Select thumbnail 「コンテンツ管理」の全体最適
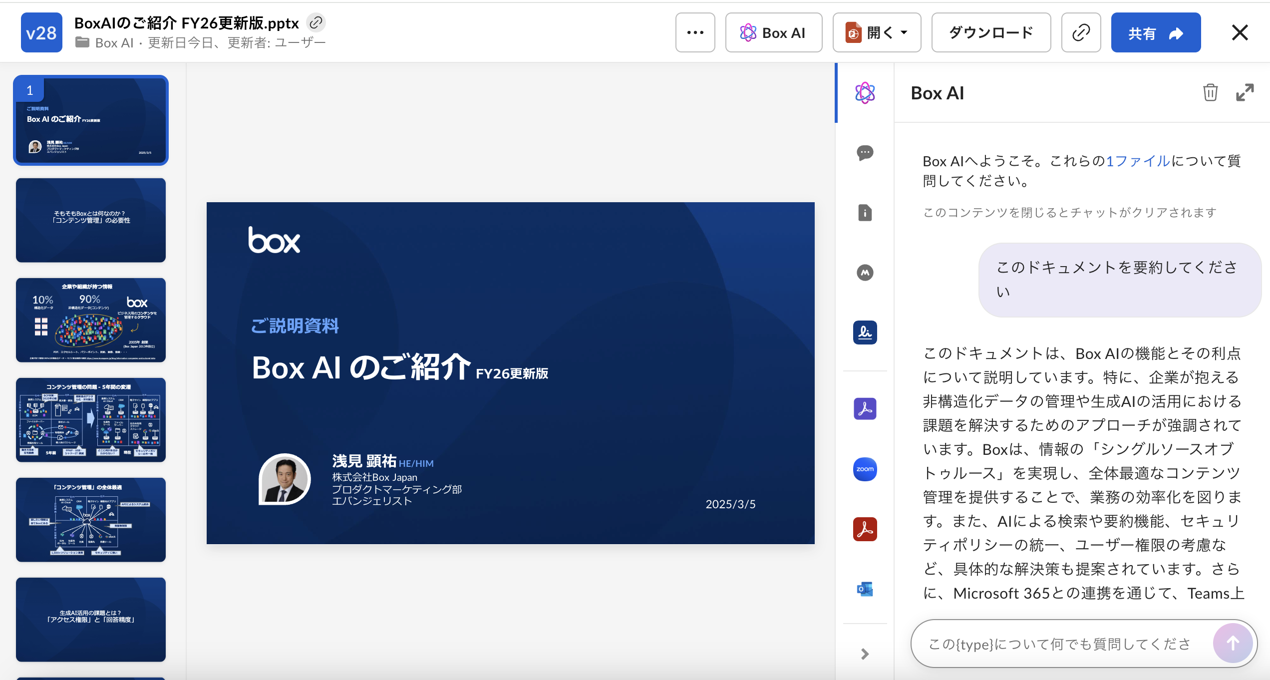Viewport: 1270px width, 680px height. point(91,520)
